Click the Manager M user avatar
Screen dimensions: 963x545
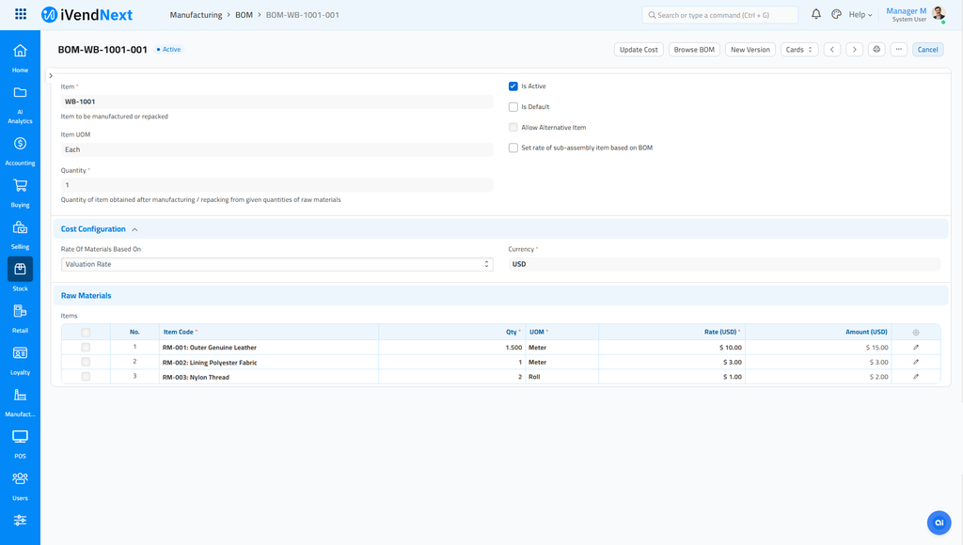tap(938, 13)
